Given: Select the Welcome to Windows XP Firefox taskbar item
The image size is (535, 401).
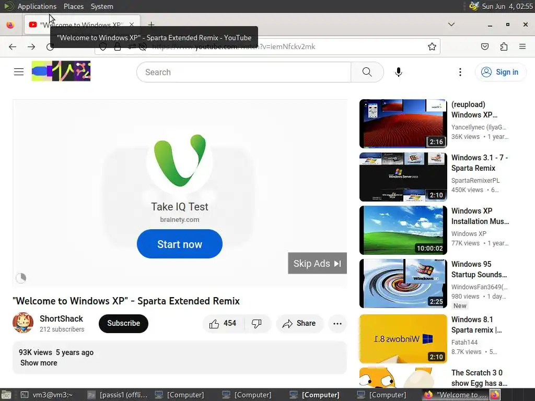Looking at the screenshot, I should tap(456, 395).
